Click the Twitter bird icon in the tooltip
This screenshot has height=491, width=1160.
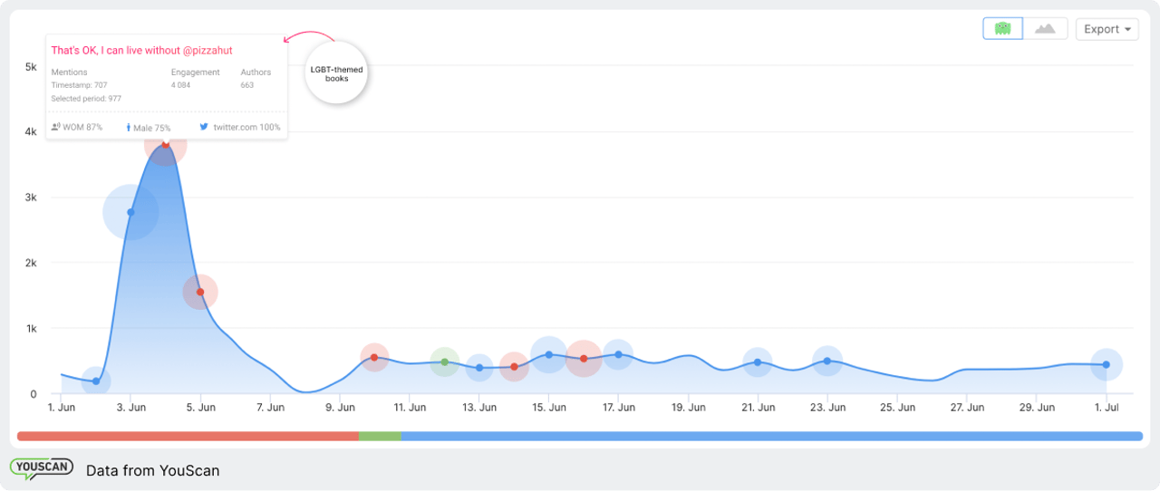[x=204, y=128]
